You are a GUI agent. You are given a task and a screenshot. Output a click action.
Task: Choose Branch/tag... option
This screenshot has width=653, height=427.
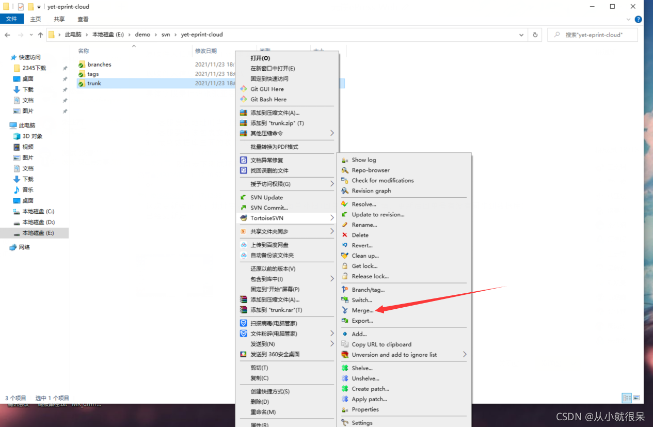[368, 290]
